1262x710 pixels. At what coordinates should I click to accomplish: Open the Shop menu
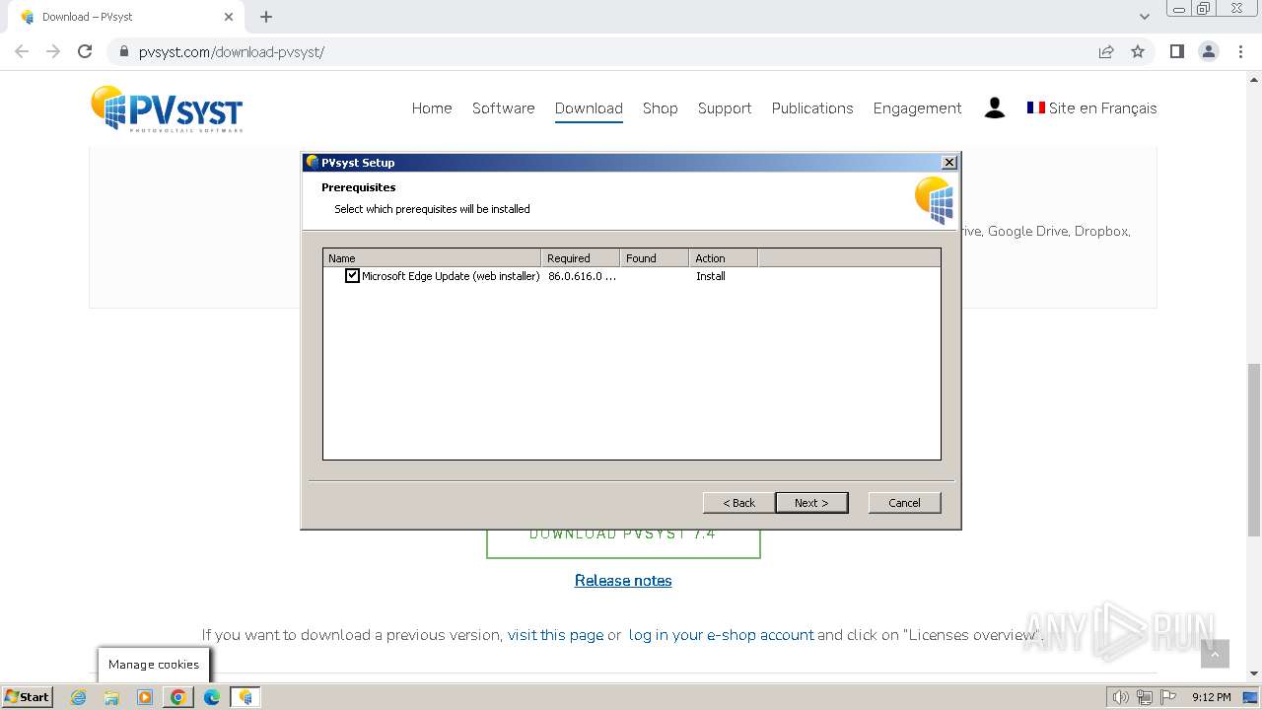click(x=660, y=108)
